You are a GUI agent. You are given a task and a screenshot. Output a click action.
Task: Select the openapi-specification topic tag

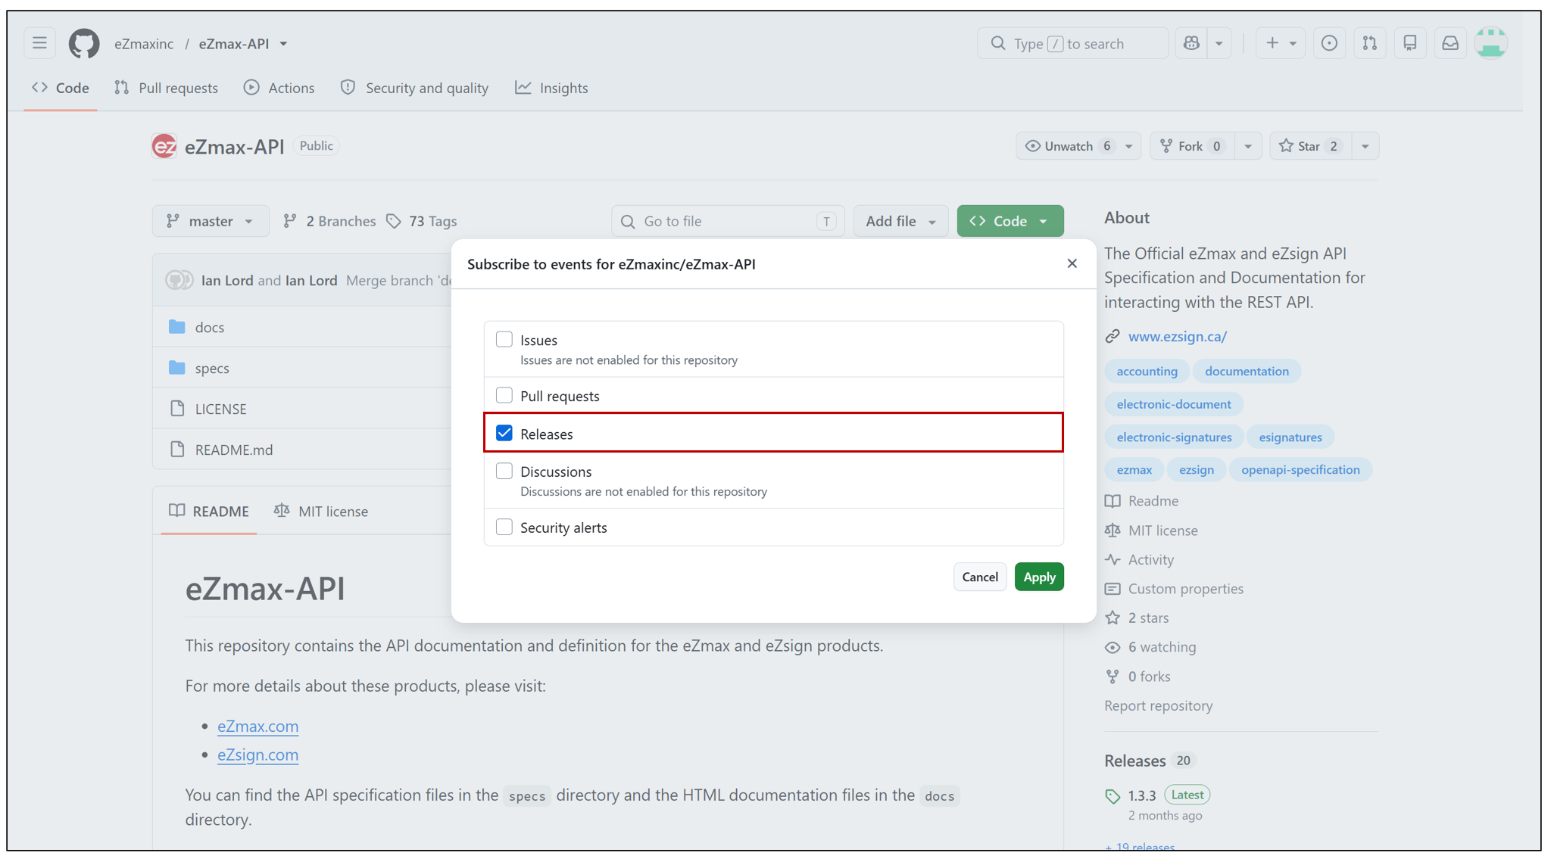coord(1300,469)
